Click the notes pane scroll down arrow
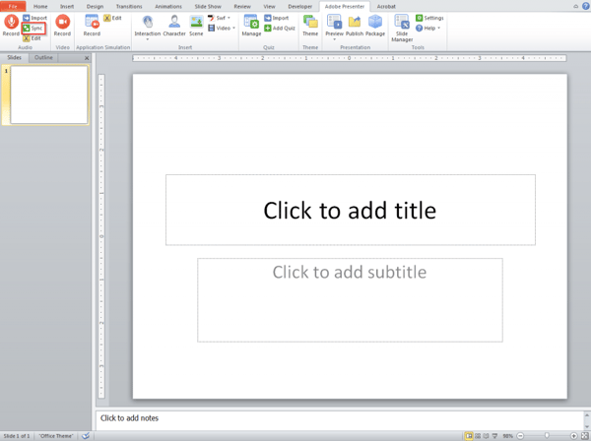 [x=587, y=426]
